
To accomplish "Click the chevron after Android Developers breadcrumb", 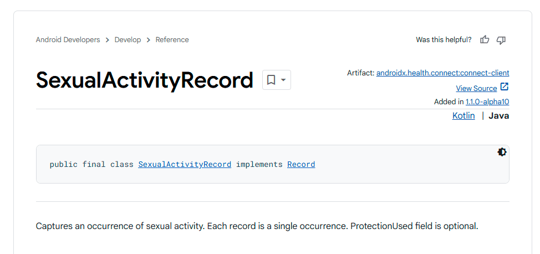I will [x=108, y=40].
